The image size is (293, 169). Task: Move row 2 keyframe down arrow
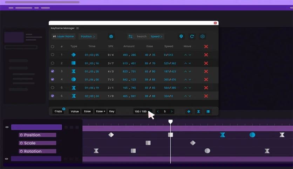[190, 63]
